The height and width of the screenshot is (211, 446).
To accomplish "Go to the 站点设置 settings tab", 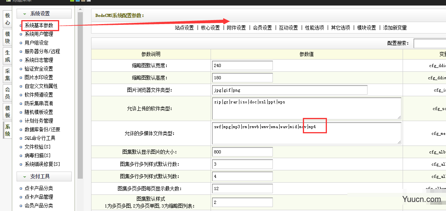I will (184, 28).
